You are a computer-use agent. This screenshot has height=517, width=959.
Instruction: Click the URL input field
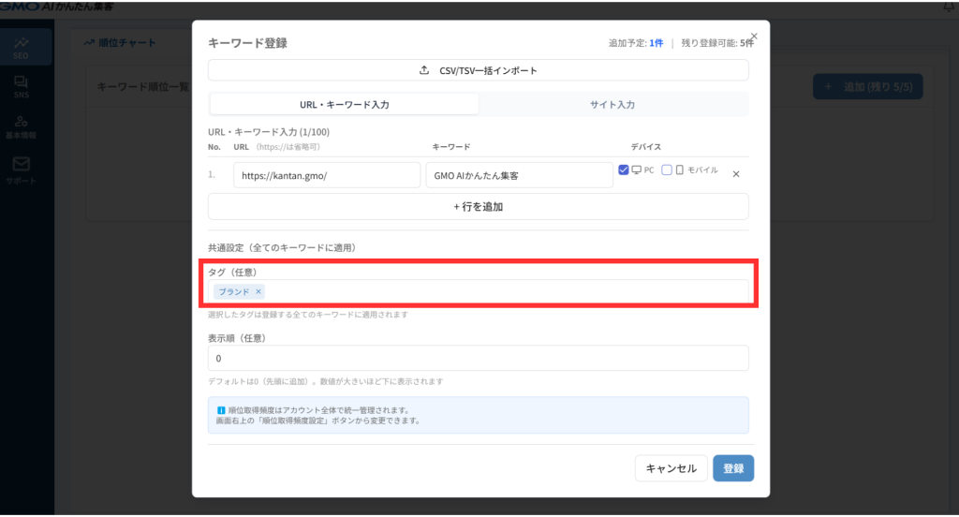327,175
